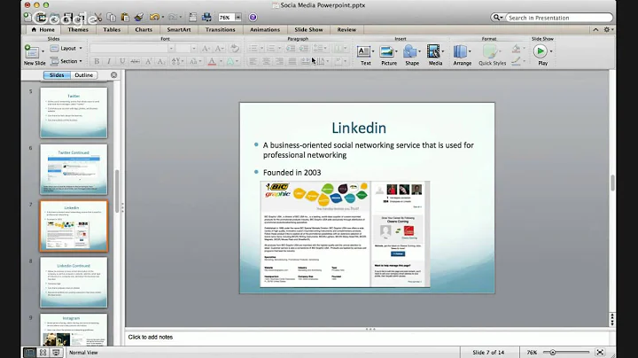Open the Section dropdown
Screen dimensions: 638x358
66,61
